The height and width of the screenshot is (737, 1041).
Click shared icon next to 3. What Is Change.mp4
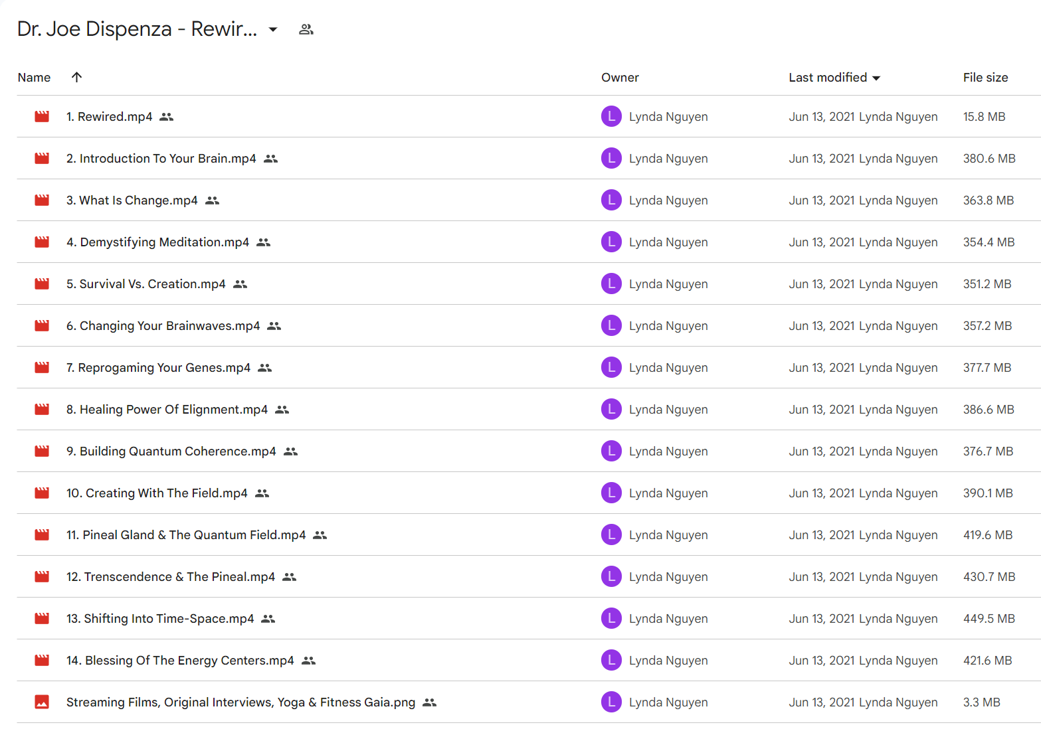pos(212,201)
